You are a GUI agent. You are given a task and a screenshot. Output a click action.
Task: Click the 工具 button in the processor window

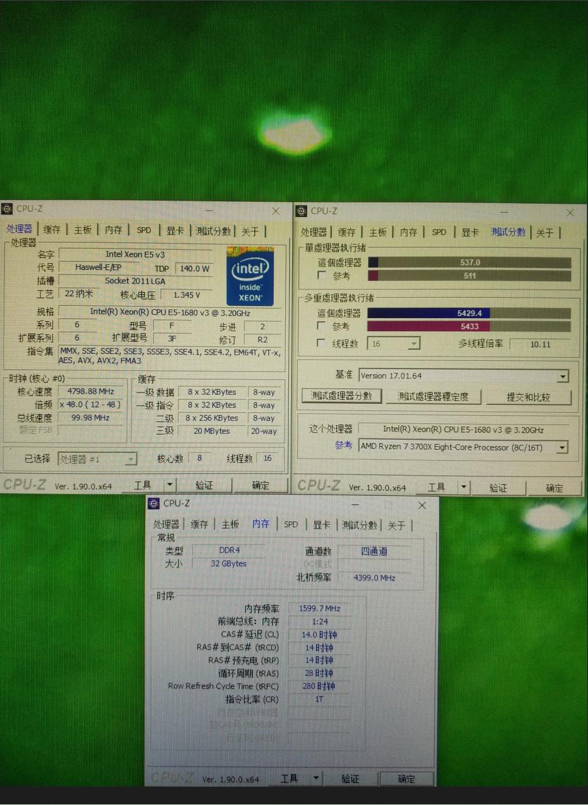coord(143,485)
